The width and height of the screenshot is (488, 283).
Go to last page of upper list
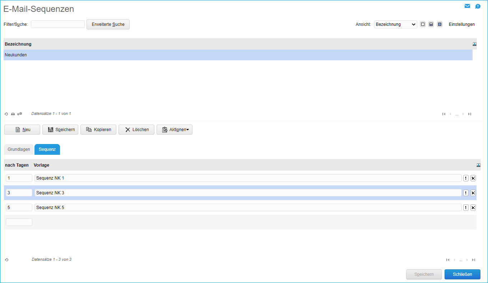tap(470, 114)
